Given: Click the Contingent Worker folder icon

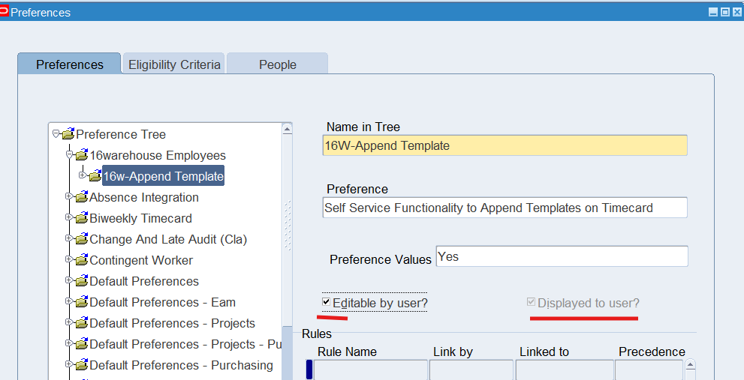Looking at the screenshot, I should 82,260.
